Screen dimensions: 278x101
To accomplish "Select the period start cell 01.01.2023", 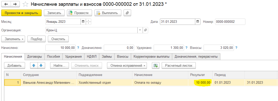I will click(x=229, y=83).
